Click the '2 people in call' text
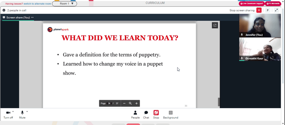The width and height of the screenshot is (285, 125). coord(17,10)
